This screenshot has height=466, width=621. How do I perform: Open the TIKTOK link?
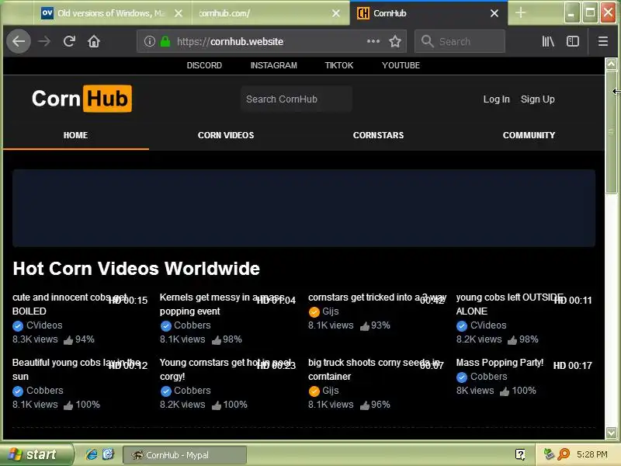tap(339, 65)
